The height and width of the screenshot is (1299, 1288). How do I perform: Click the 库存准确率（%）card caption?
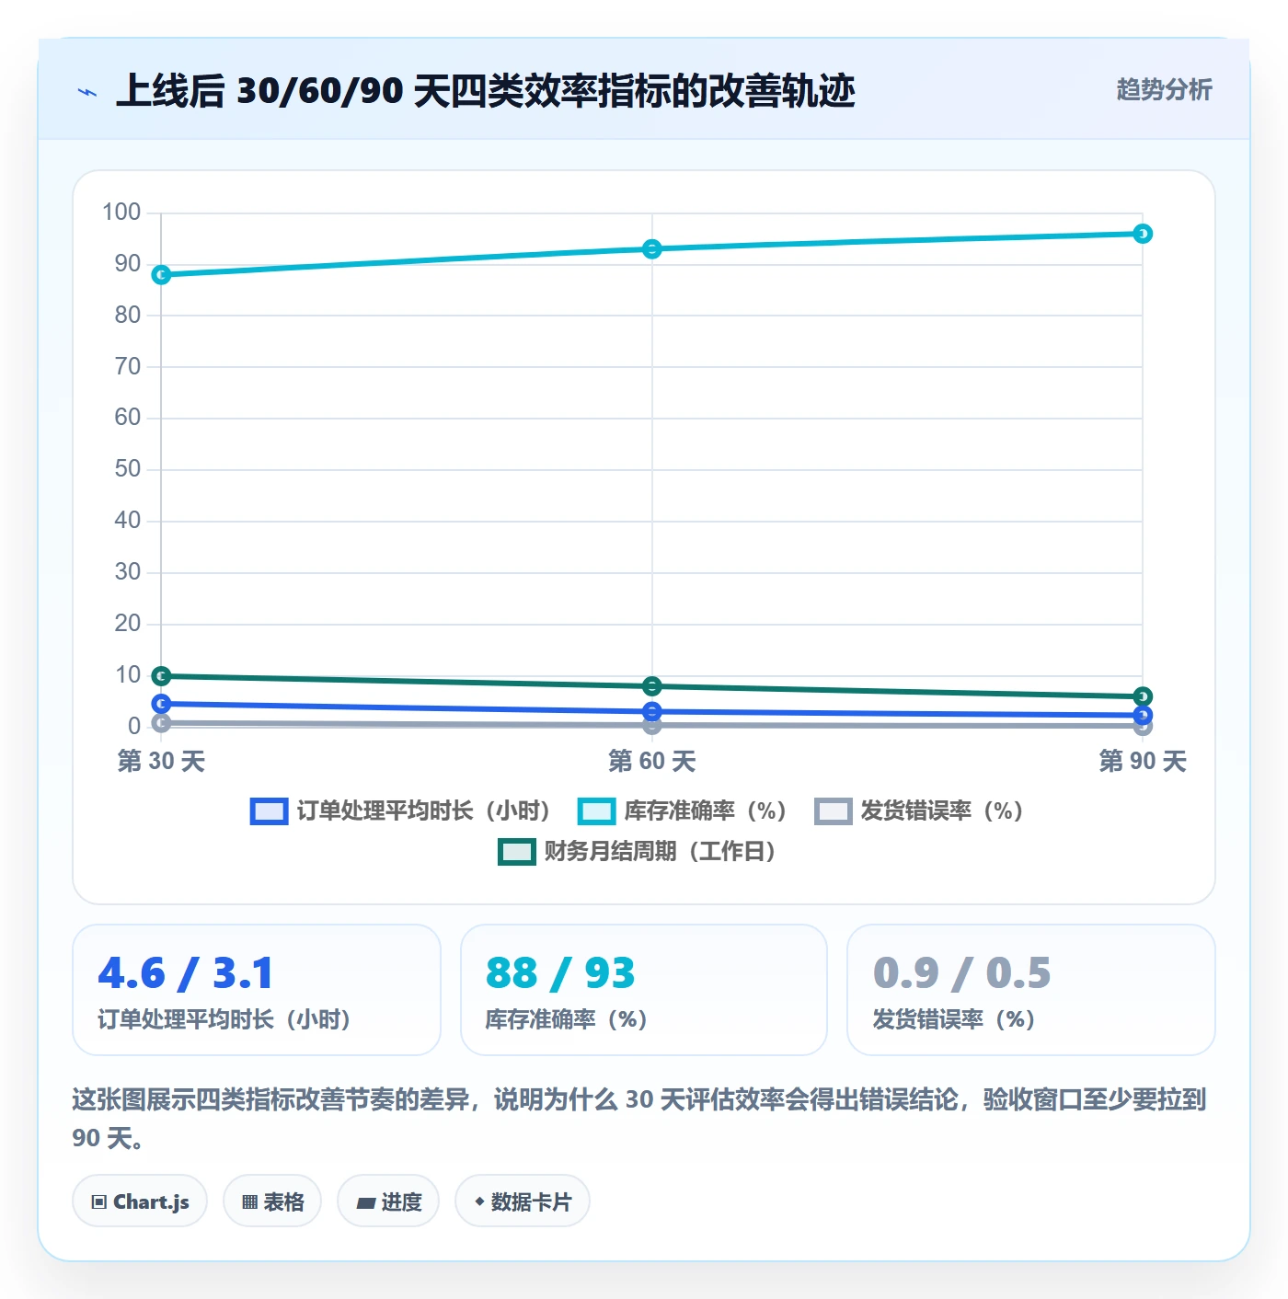567,1019
